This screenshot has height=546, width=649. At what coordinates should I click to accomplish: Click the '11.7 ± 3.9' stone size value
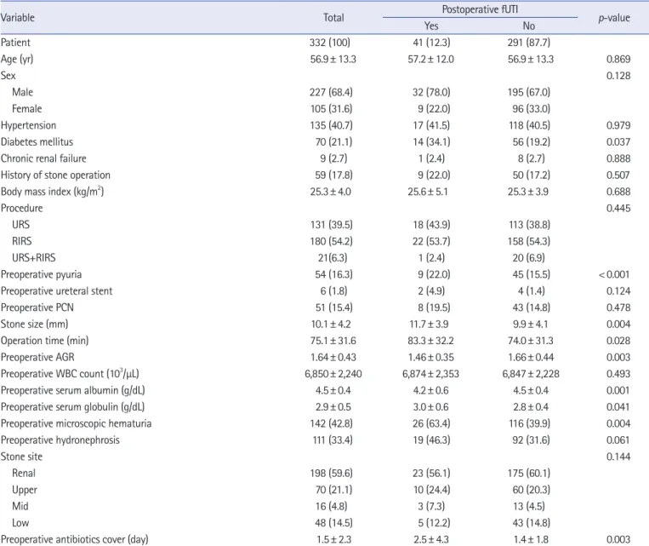(429, 325)
